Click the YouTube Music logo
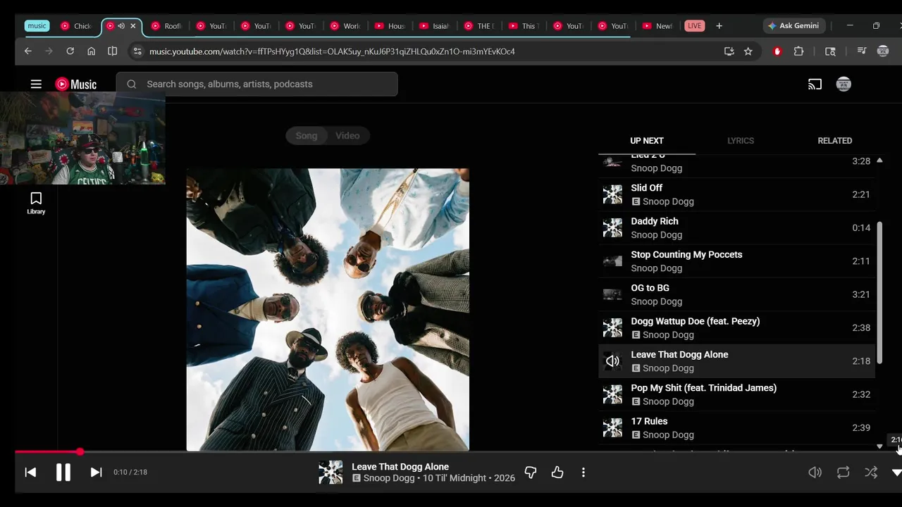 [76, 84]
